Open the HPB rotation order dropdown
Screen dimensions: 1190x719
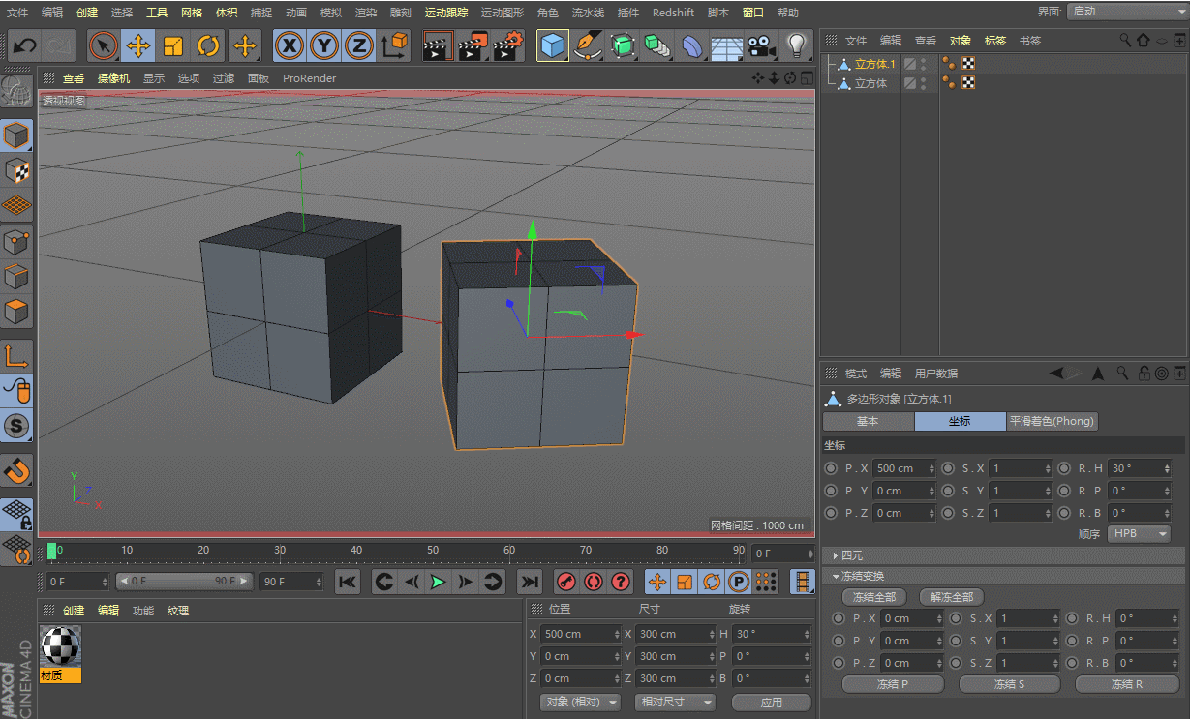[1139, 534]
